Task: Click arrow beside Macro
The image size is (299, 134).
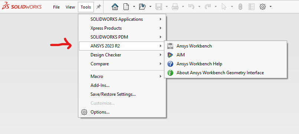Action: [x=161, y=76]
